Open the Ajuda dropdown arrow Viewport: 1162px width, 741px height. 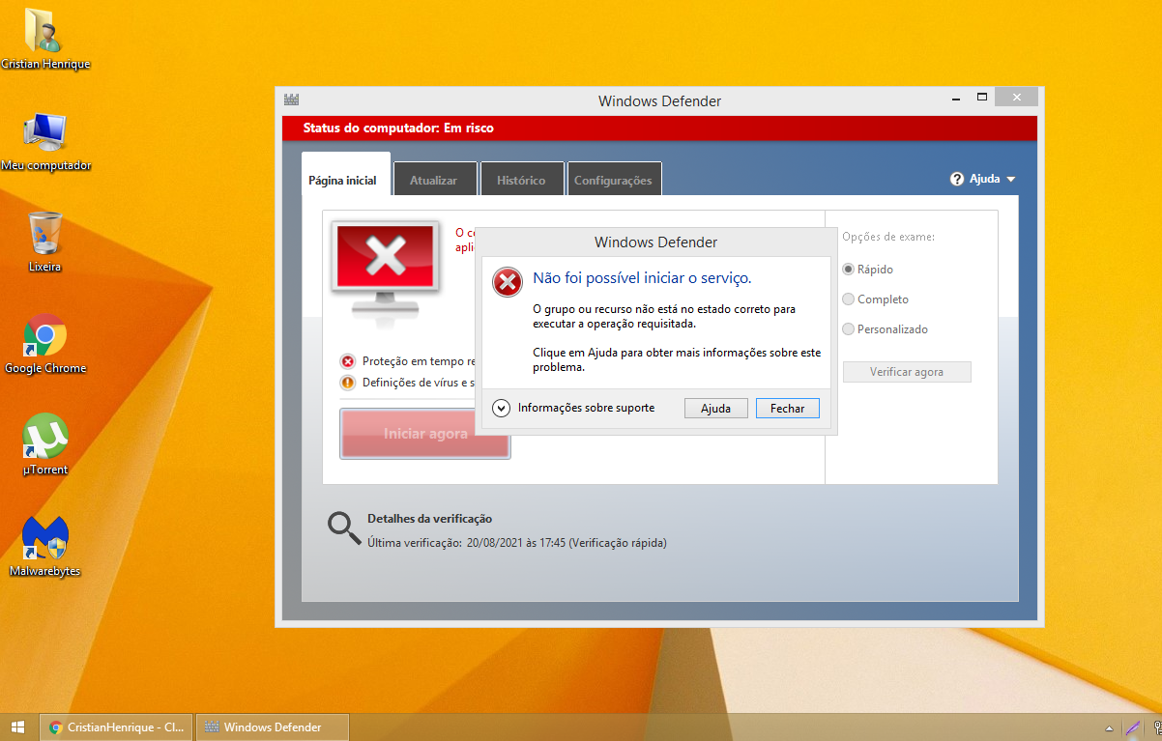tap(1011, 180)
